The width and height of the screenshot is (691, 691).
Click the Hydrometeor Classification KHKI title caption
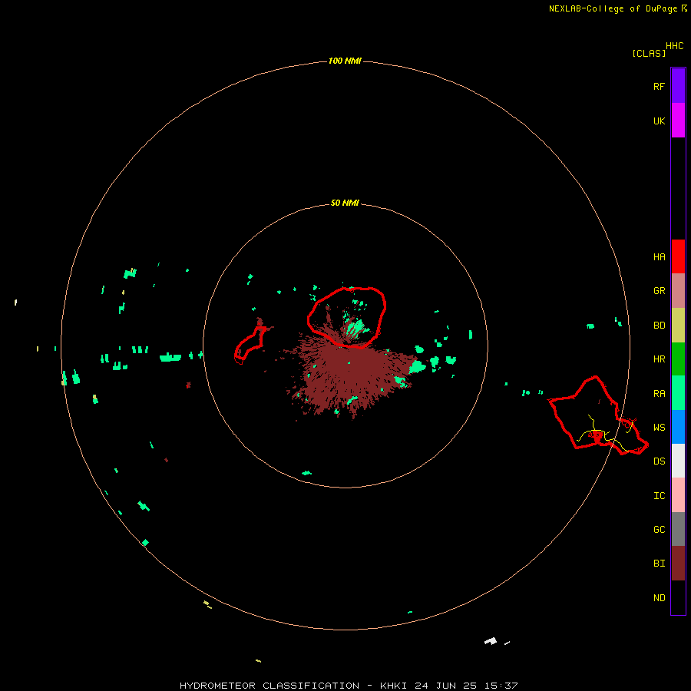click(348, 686)
